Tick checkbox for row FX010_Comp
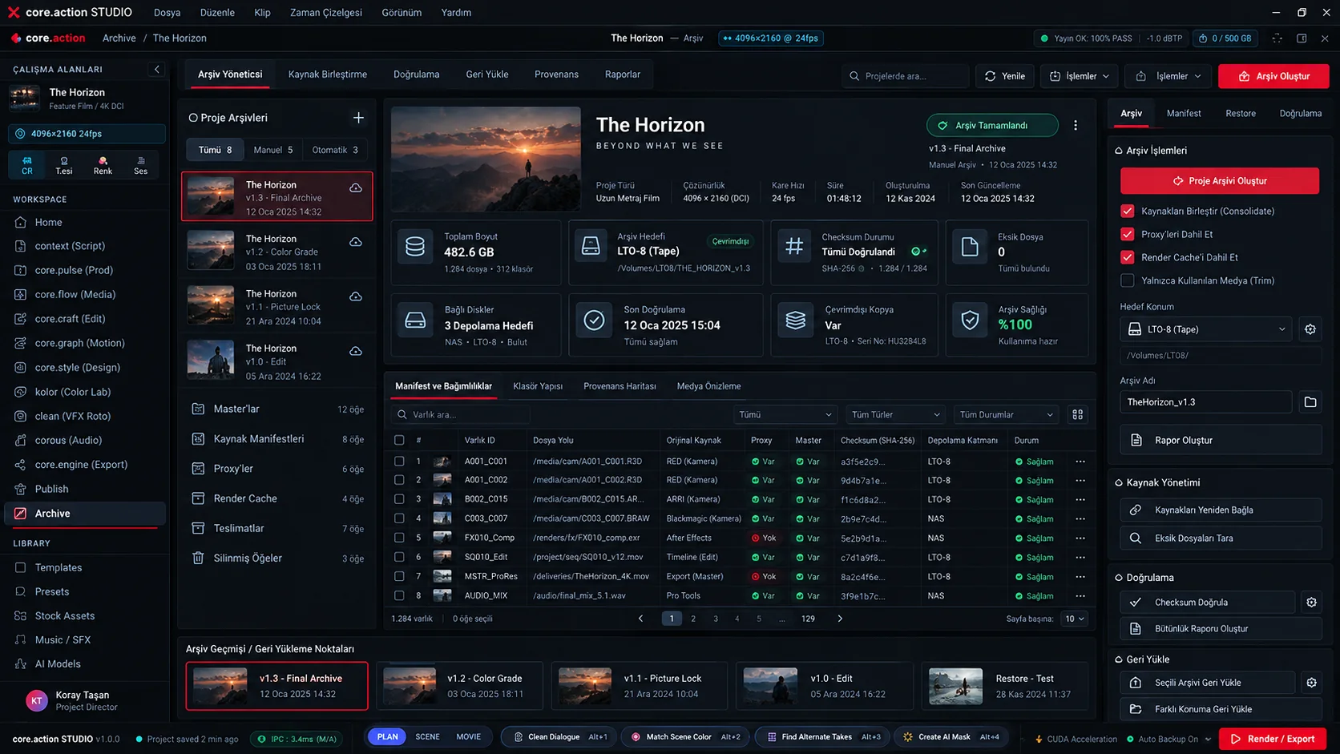The width and height of the screenshot is (1340, 754). point(399,538)
